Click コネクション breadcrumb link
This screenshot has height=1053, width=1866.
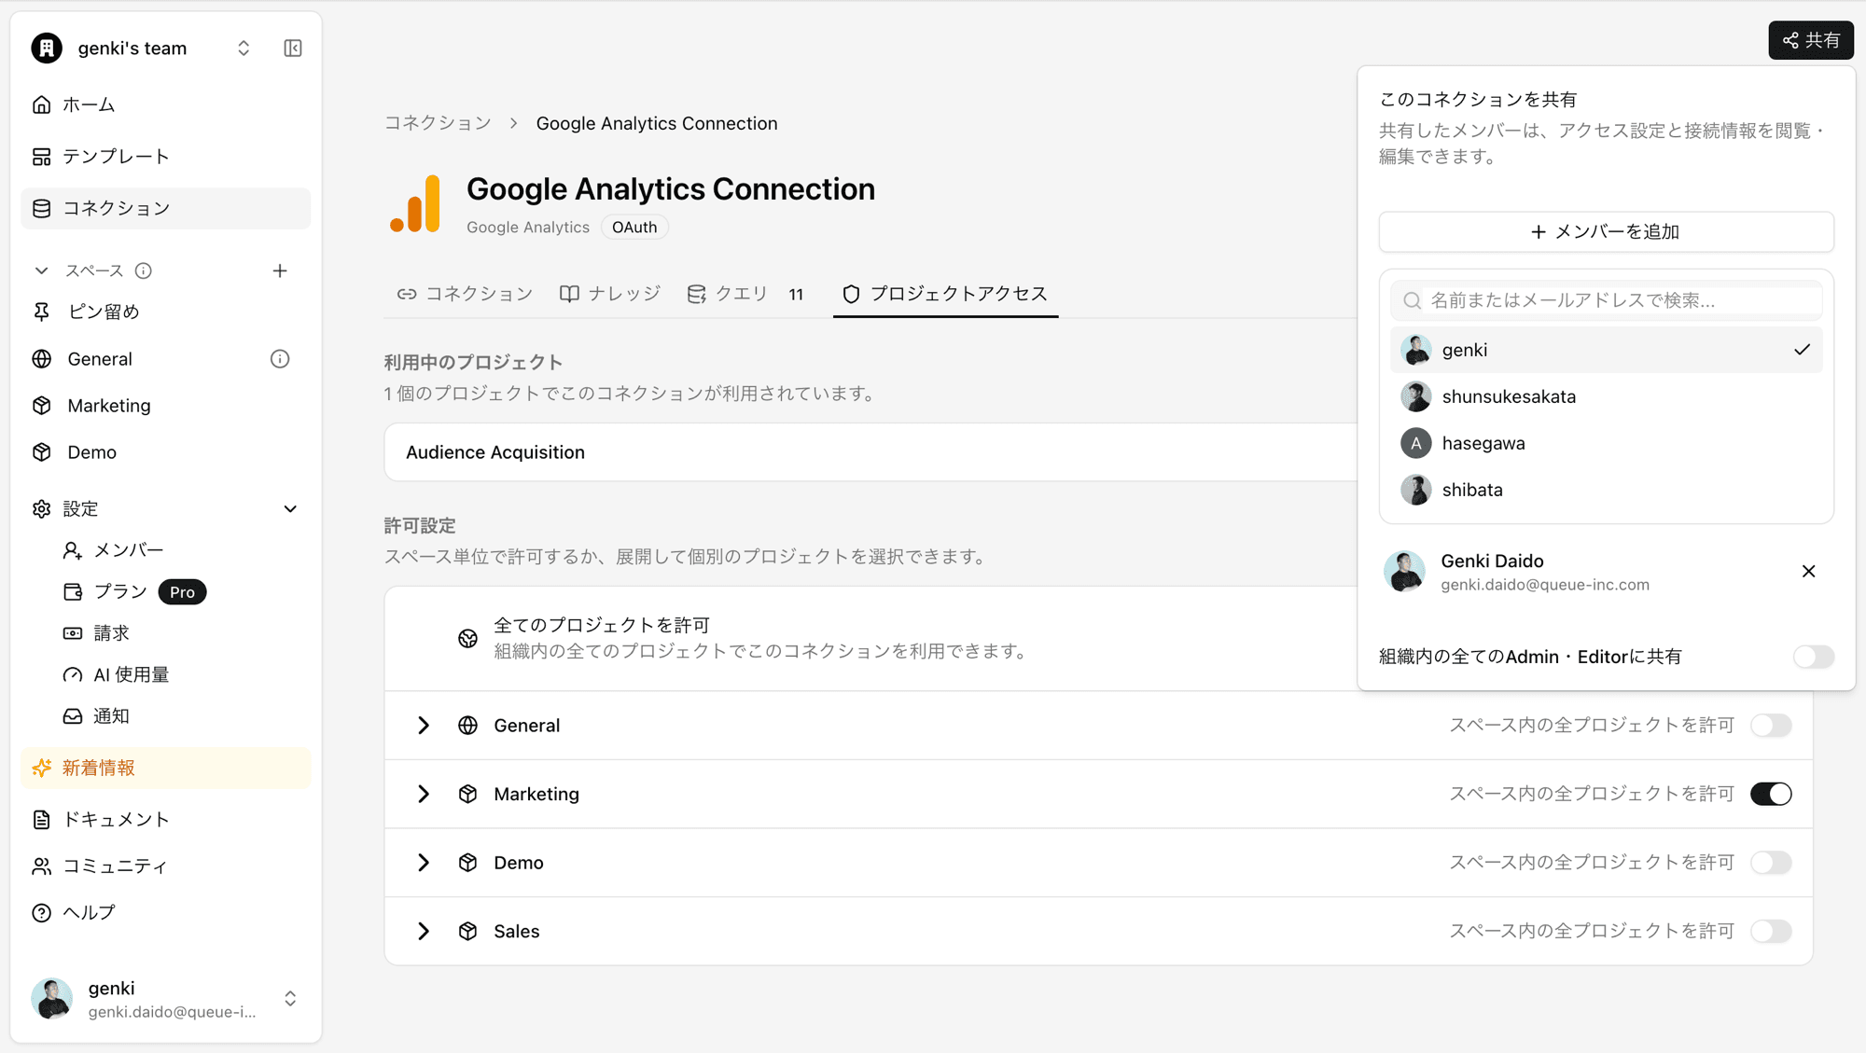click(438, 123)
